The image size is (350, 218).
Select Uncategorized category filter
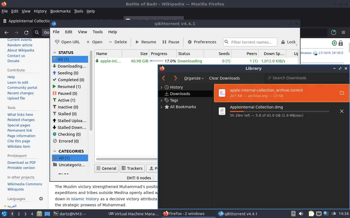(x=70, y=165)
